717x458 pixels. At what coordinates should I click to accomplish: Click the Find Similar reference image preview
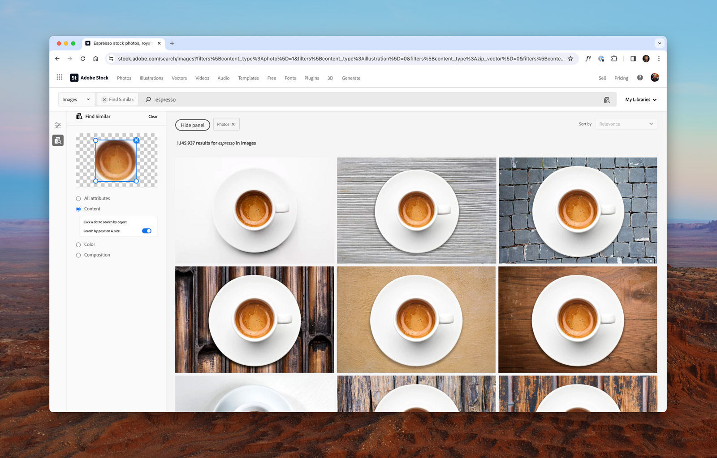click(117, 160)
